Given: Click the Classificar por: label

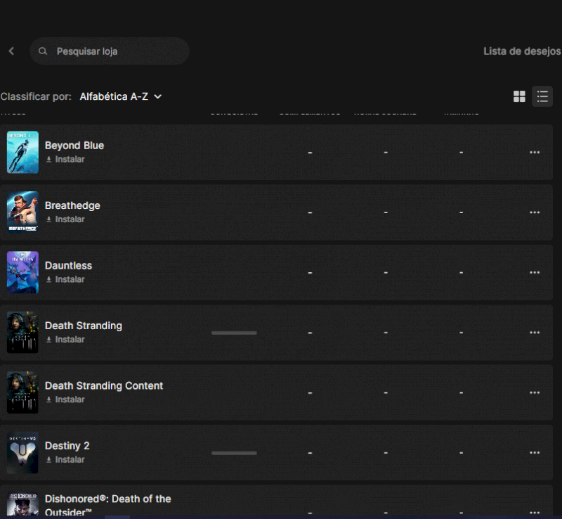Looking at the screenshot, I should [36, 96].
